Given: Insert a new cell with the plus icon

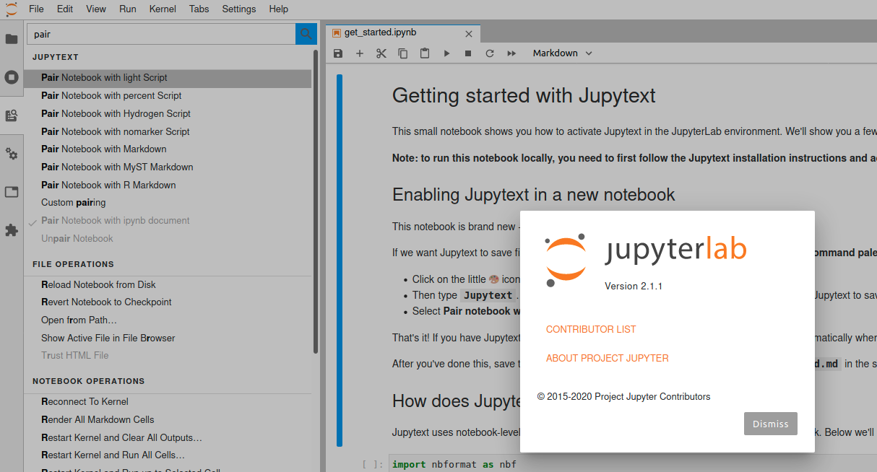Looking at the screenshot, I should [359, 53].
